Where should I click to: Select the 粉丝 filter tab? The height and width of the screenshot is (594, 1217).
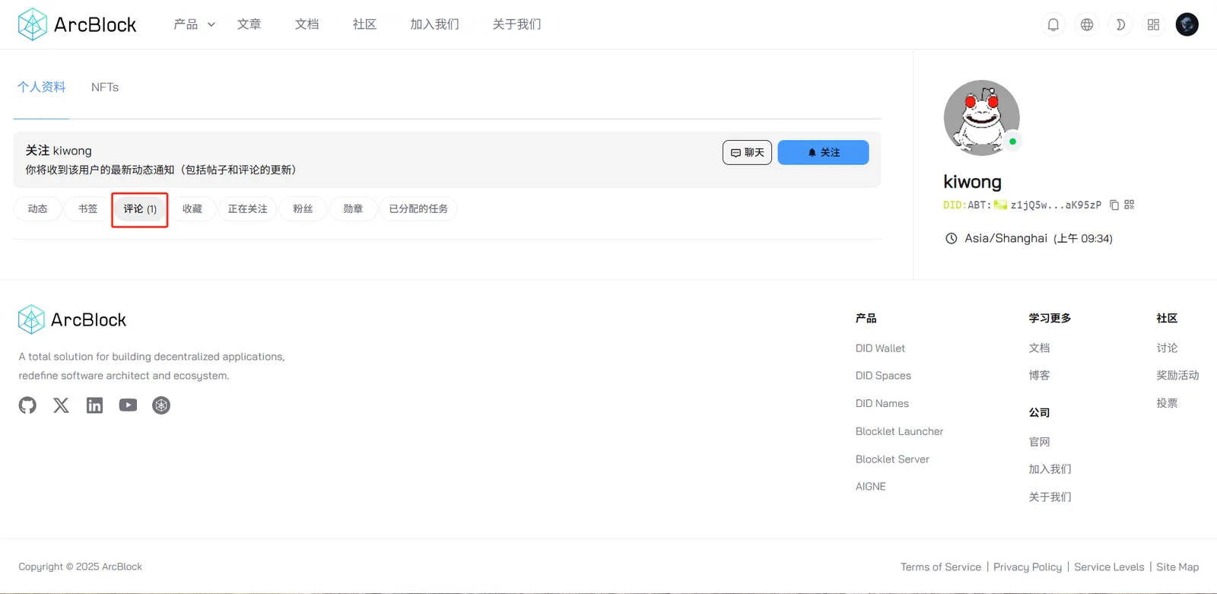point(303,208)
